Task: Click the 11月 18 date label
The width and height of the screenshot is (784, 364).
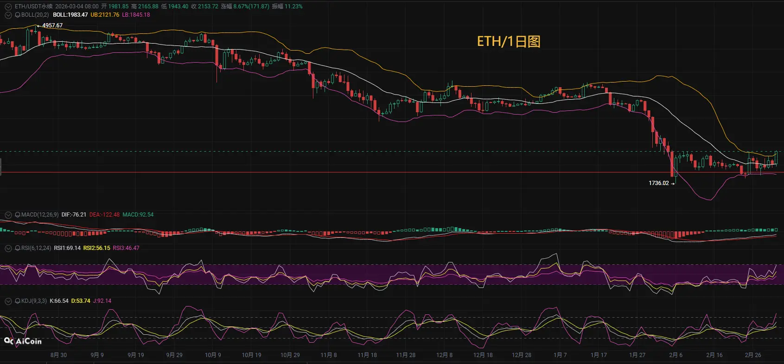Action: [367, 355]
